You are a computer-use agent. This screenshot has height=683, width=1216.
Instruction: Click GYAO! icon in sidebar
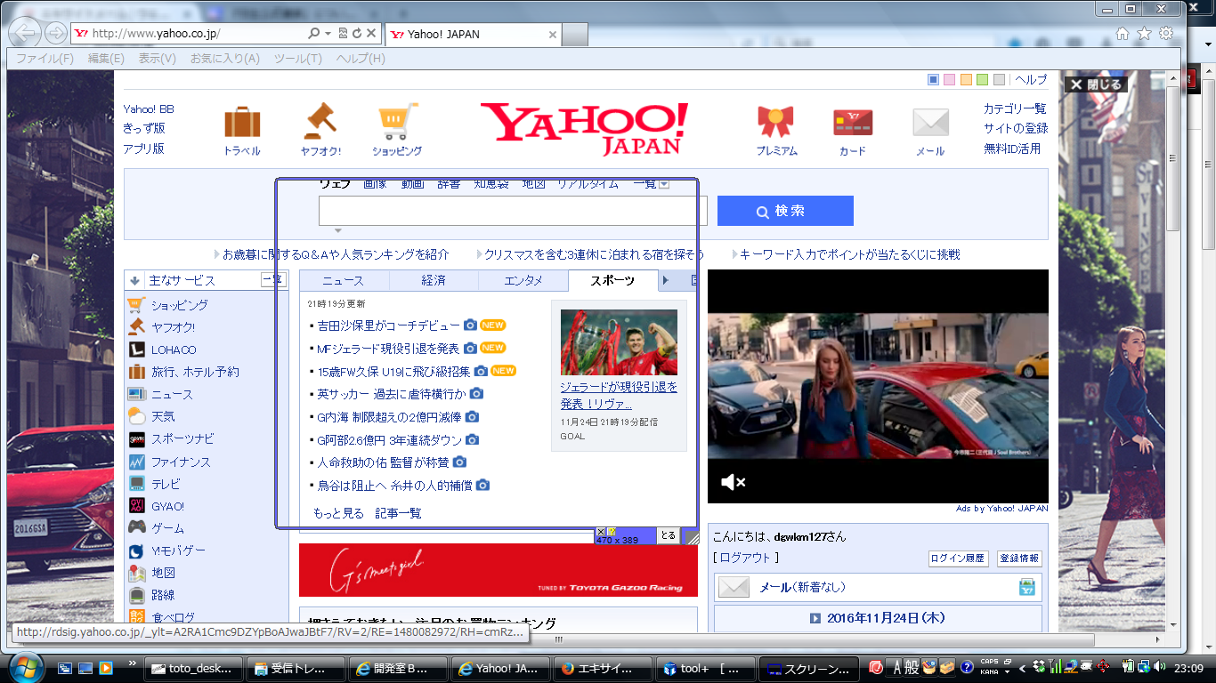tap(136, 506)
